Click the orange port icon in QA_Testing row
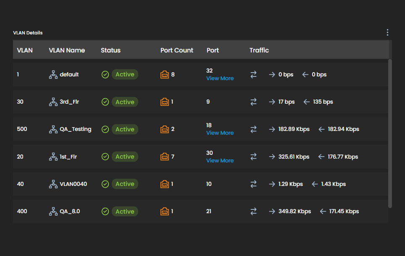Screen dimensions: 405x256 [x=165, y=129]
